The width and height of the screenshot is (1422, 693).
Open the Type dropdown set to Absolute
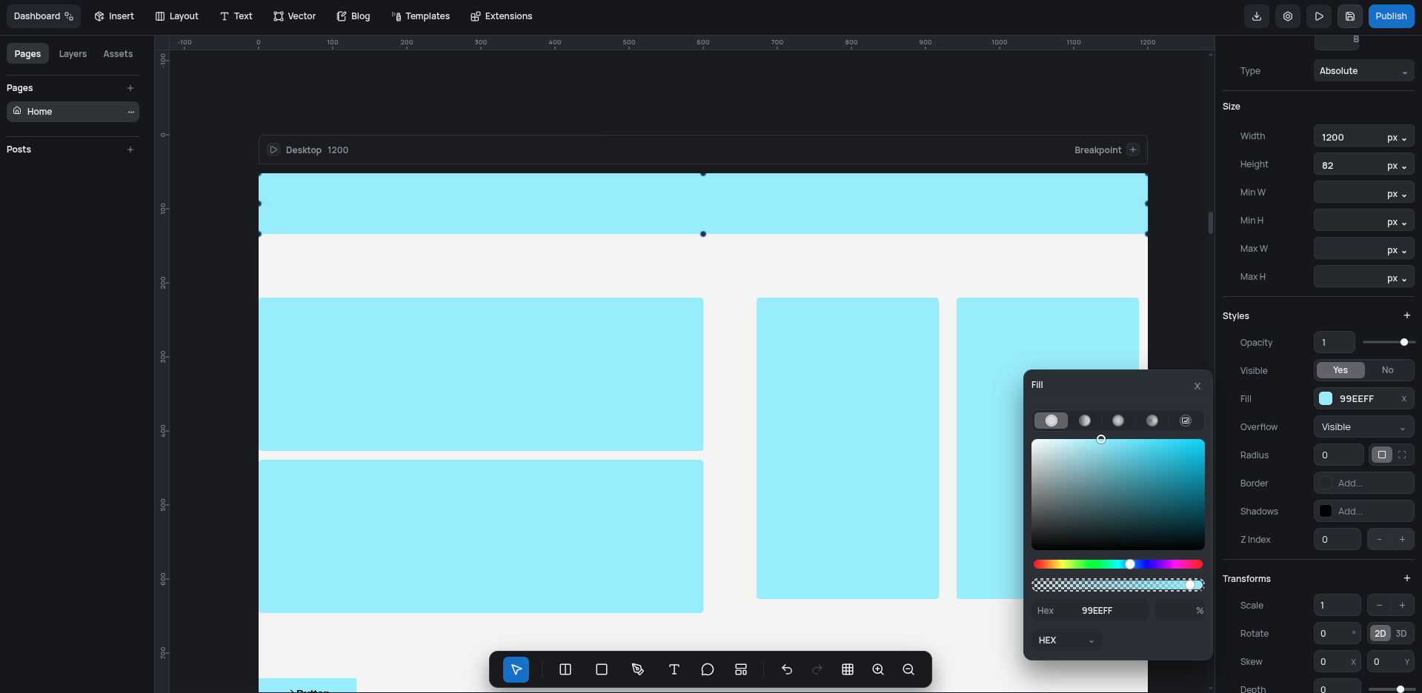point(1363,70)
